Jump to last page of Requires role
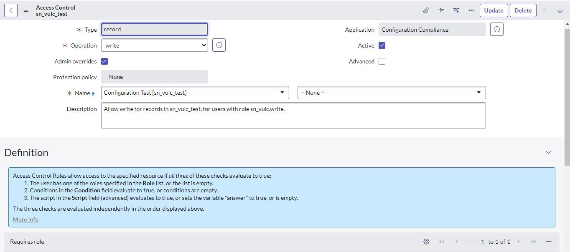The width and height of the screenshot is (570, 252). coord(534,242)
